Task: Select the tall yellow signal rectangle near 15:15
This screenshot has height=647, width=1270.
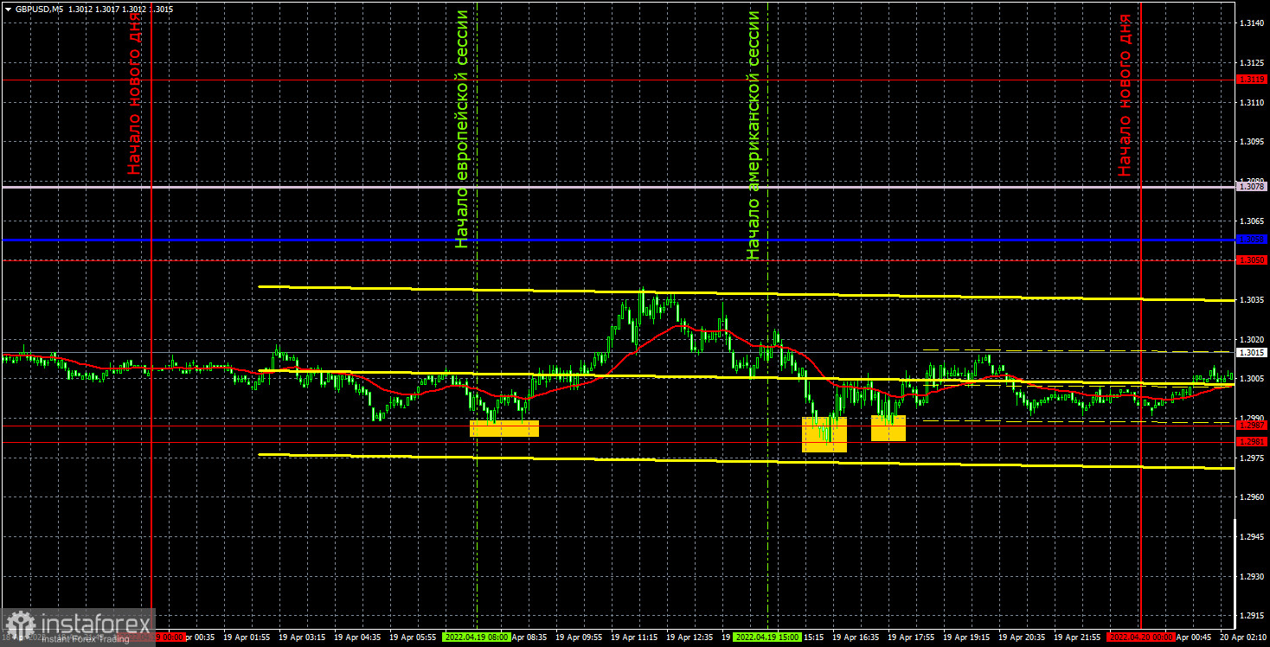Action: click(x=824, y=434)
